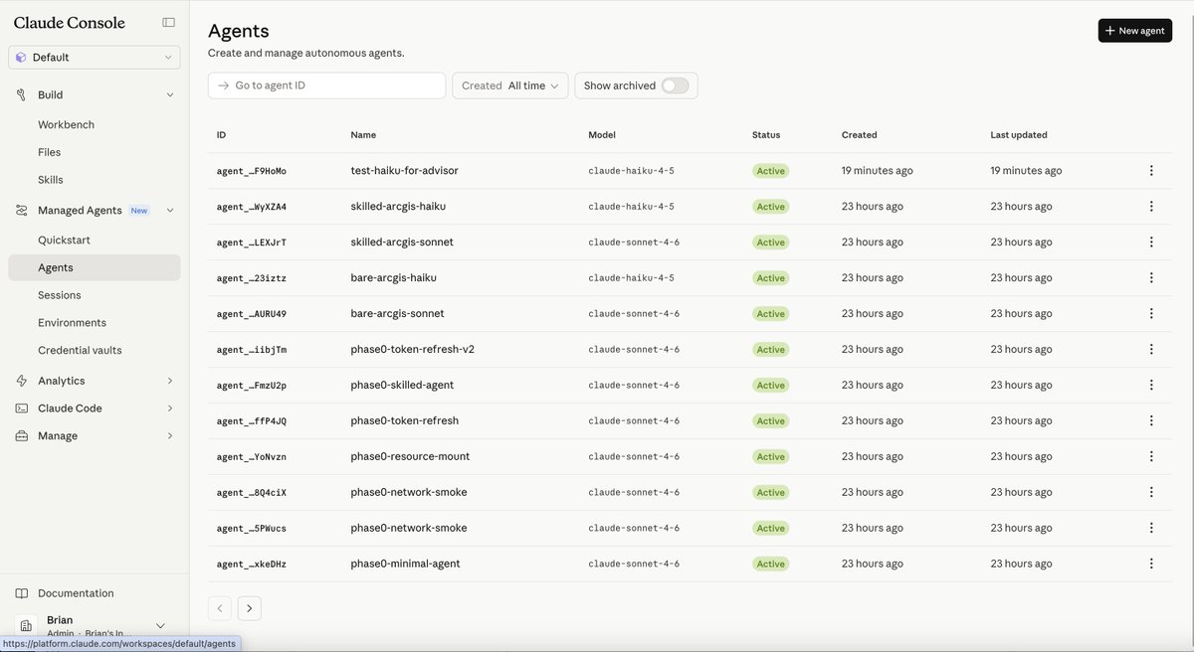Screen dimensions: 1194x652
Task: Expand the Brian account menu chevron
Action: tap(160, 626)
